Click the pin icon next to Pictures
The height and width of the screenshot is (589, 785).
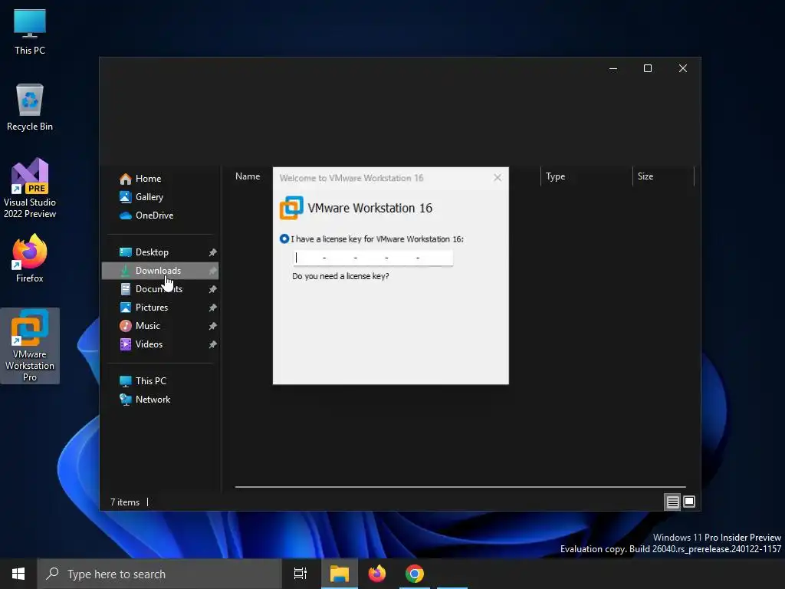pos(213,308)
